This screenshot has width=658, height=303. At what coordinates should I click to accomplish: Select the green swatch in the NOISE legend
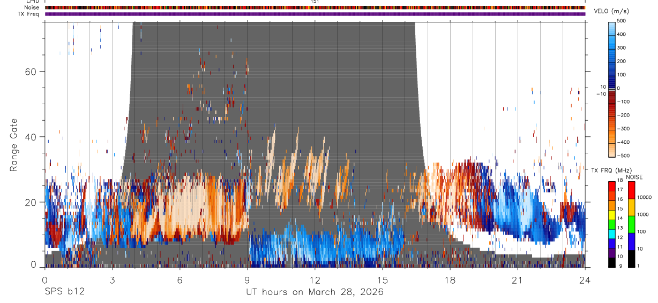631,224
